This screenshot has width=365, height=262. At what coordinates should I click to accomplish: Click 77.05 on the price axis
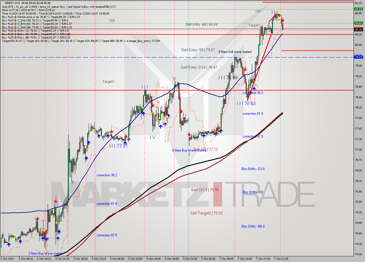click(x=358, y=150)
